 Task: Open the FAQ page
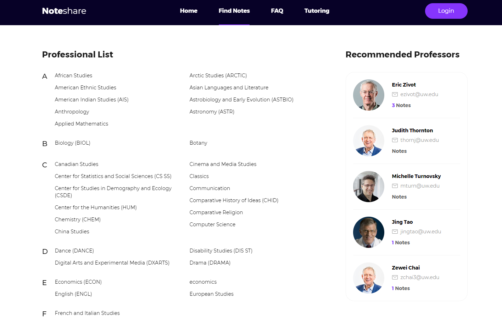tap(277, 11)
